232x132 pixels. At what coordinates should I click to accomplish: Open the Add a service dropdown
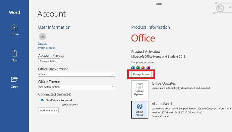coord(48,110)
